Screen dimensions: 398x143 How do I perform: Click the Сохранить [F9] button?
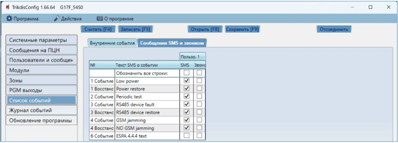pyautogui.click(x=242, y=29)
